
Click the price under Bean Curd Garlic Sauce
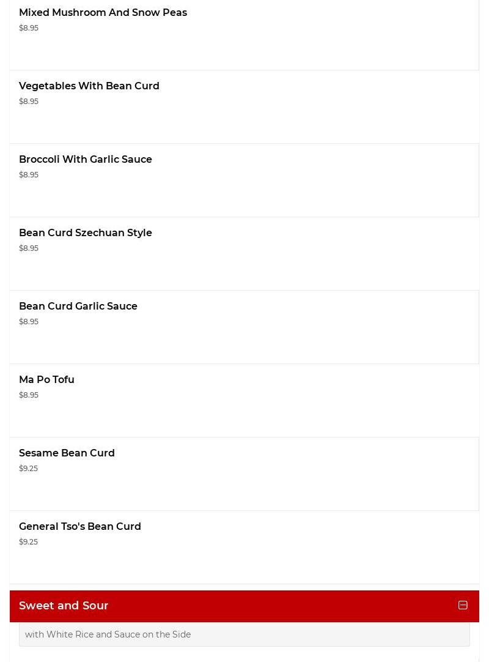click(x=29, y=322)
